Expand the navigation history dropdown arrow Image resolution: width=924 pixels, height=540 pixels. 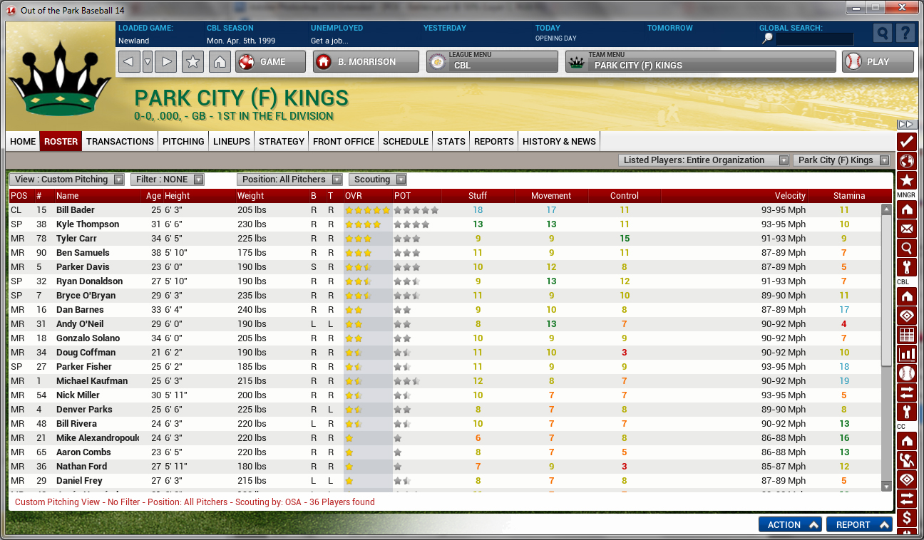[148, 62]
